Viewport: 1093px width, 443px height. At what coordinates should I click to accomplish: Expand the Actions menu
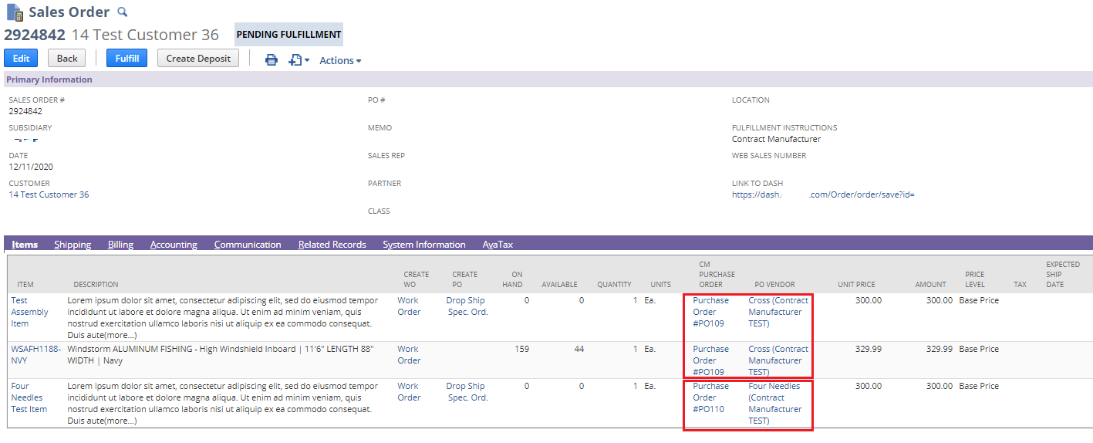340,60
